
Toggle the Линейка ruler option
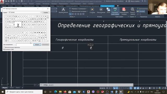pos(141,11)
